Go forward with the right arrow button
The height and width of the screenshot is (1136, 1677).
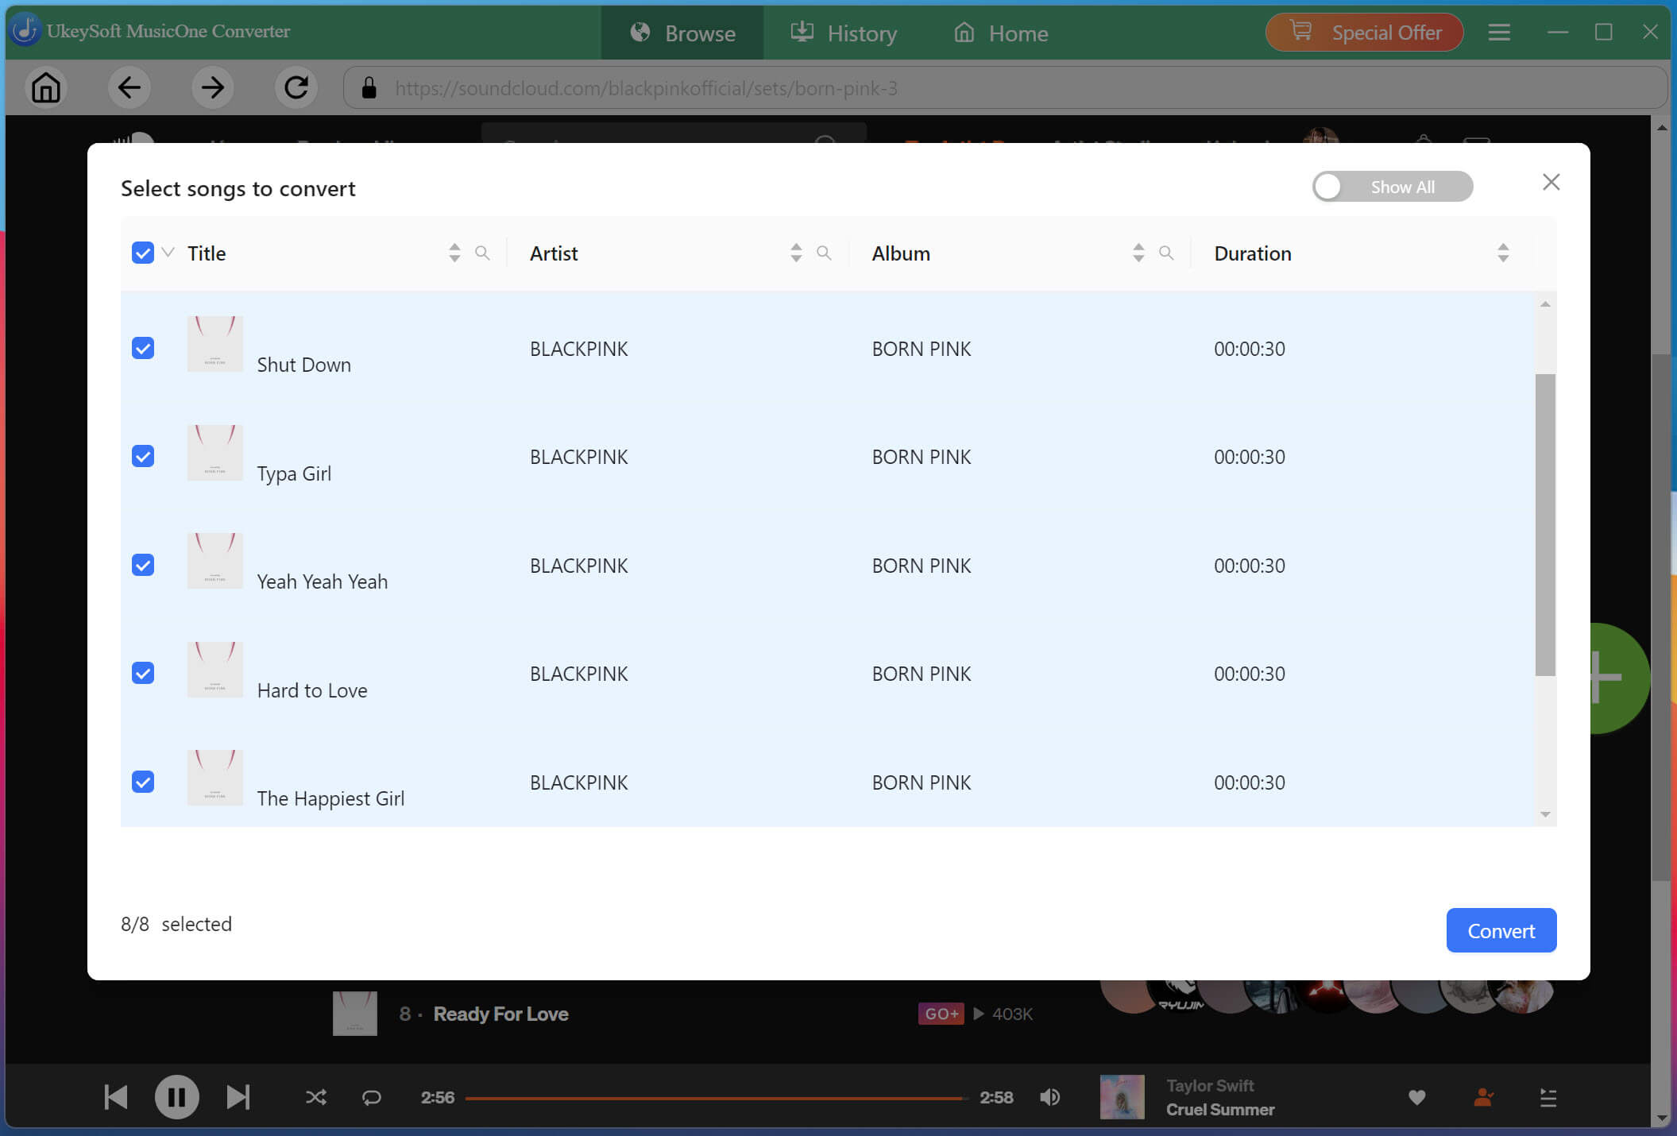213,87
